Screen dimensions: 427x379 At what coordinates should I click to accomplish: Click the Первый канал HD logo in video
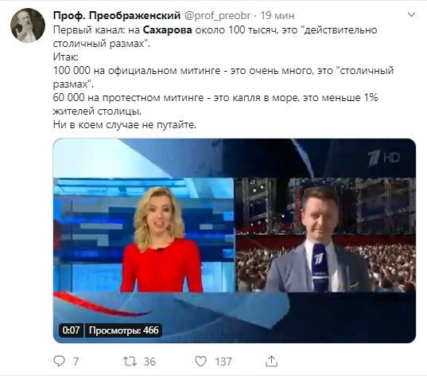pyautogui.click(x=384, y=158)
